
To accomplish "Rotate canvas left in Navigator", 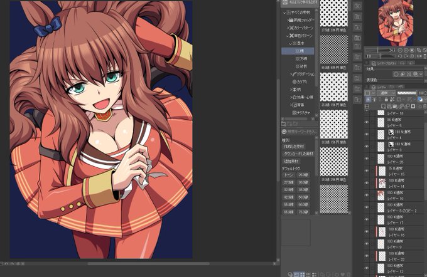I will [400, 56].
